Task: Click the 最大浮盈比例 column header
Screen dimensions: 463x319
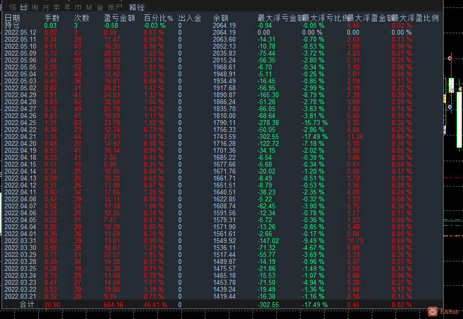Action: [x=415, y=18]
